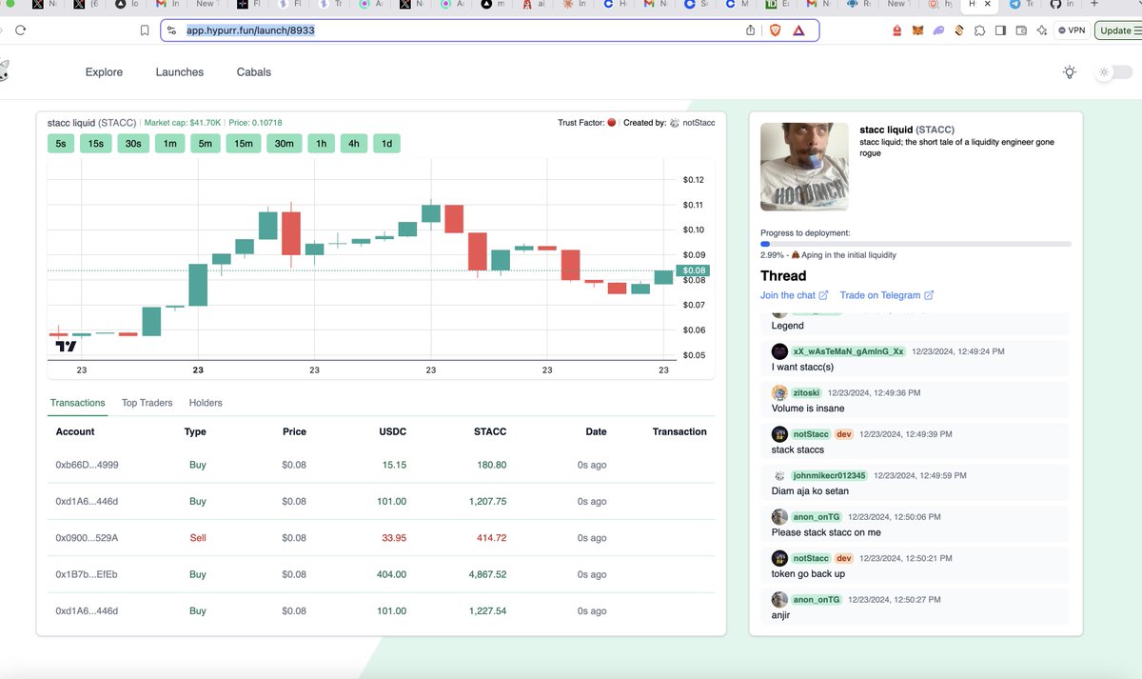
Task: Bookmark this page using the bookmark icon
Action: click(145, 30)
